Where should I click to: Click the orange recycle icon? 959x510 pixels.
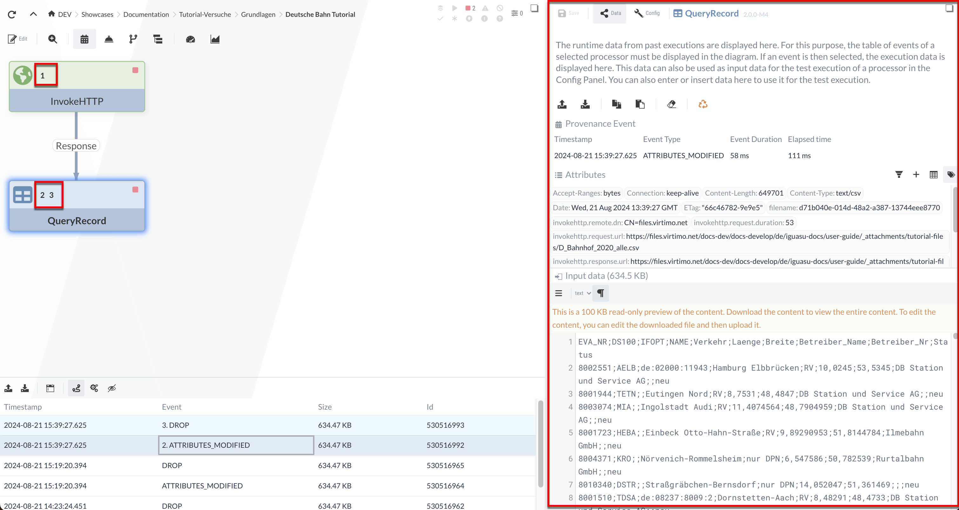pos(703,104)
